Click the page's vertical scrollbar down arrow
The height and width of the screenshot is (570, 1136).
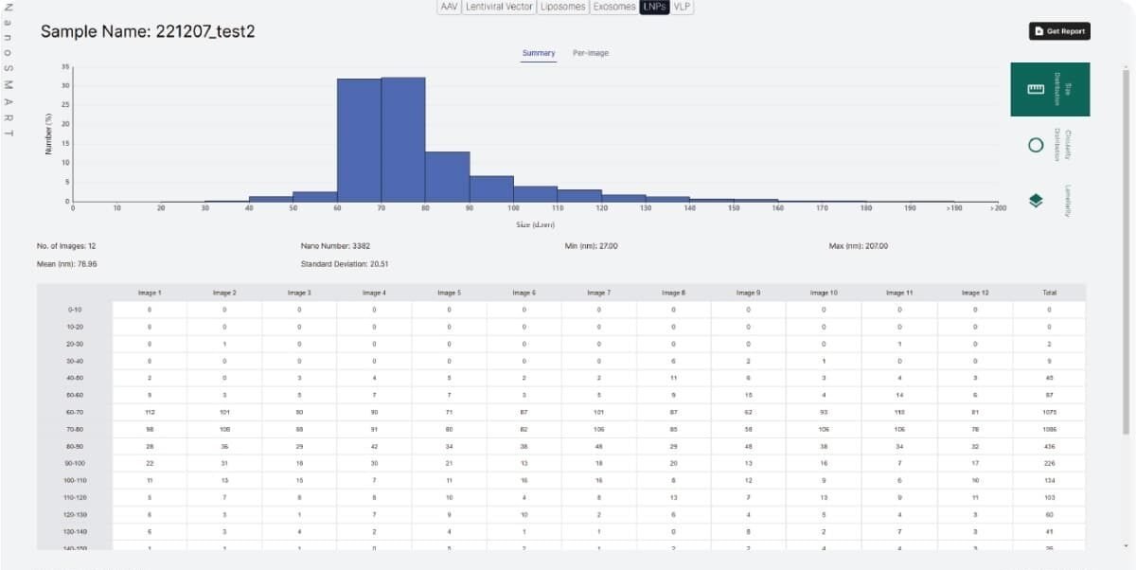pyautogui.click(x=1126, y=546)
